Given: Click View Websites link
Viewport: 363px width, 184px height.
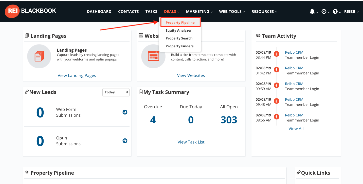Looking at the screenshot, I should [x=191, y=75].
